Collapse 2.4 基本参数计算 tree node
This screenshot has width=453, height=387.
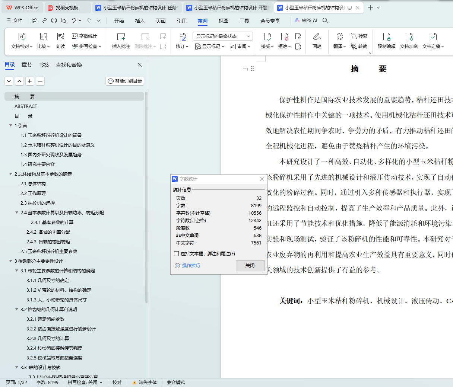tap(17, 212)
